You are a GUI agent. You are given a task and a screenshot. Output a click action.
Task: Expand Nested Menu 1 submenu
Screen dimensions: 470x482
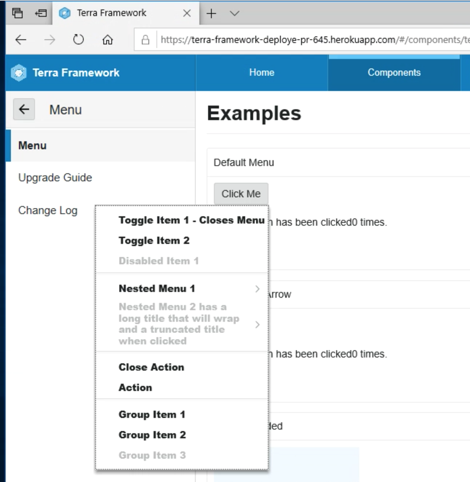click(156, 288)
